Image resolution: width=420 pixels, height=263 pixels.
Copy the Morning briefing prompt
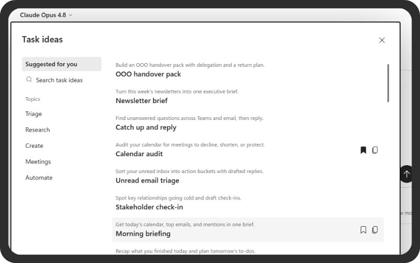click(375, 230)
